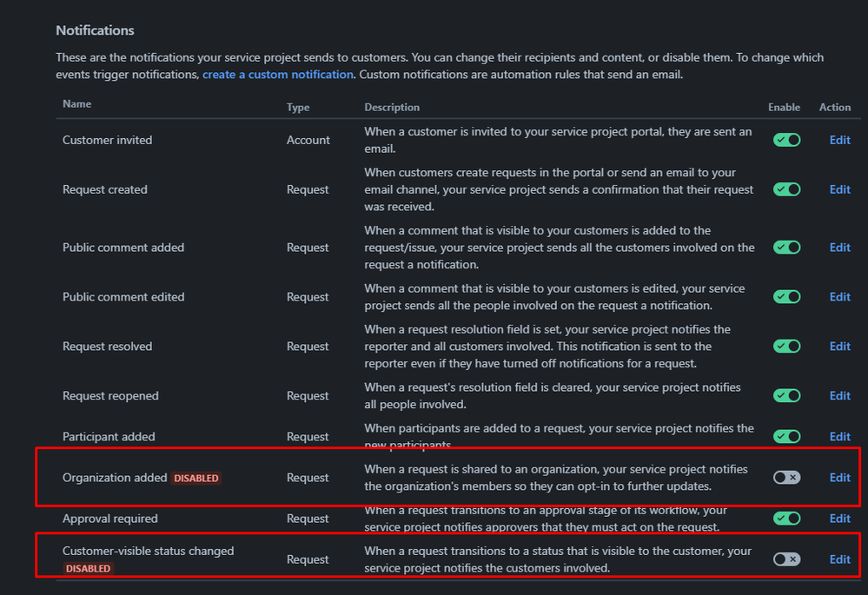Edit the Request created notification
The height and width of the screenshot is (595, 868).
(838, 188)
